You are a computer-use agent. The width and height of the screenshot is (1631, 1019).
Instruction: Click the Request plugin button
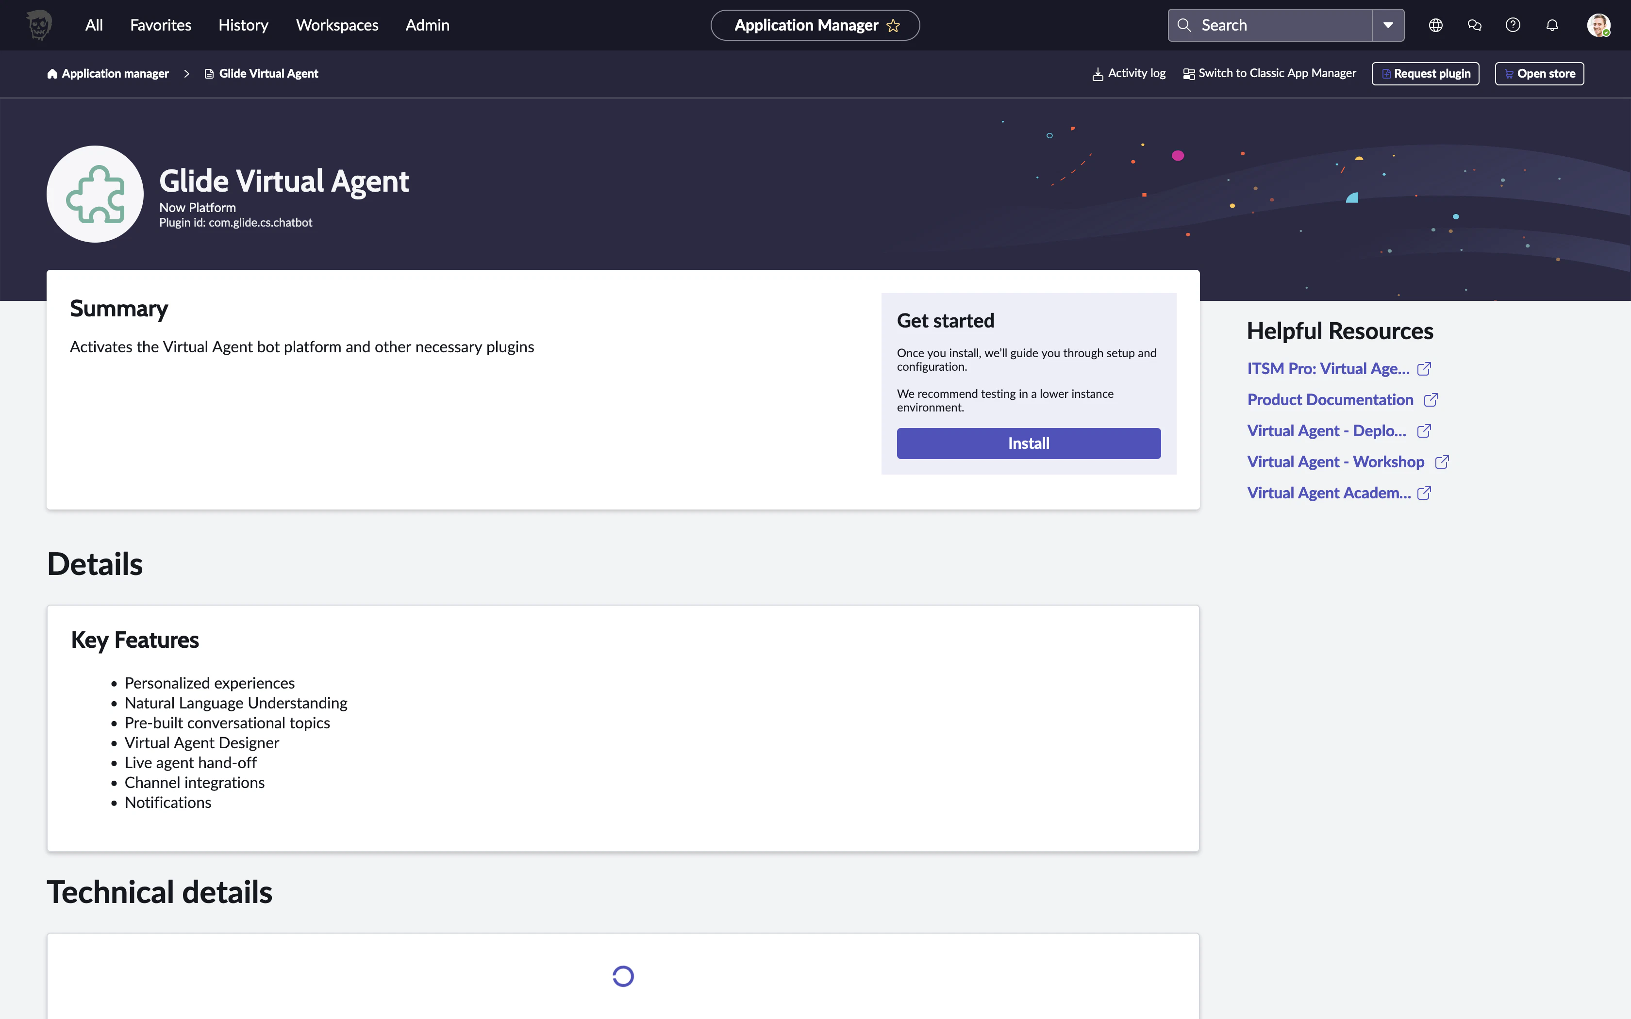pyautogui.click(x=1426, y=73)
